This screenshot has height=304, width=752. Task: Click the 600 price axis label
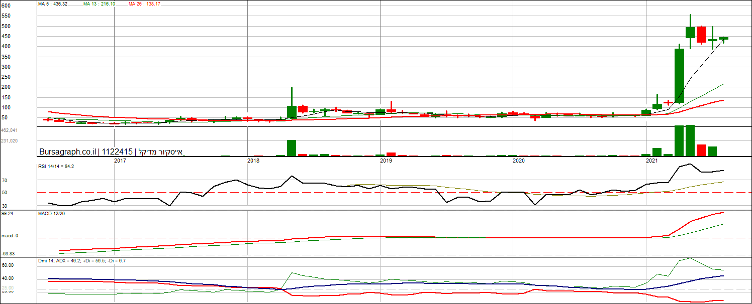[x=6, y=6]
